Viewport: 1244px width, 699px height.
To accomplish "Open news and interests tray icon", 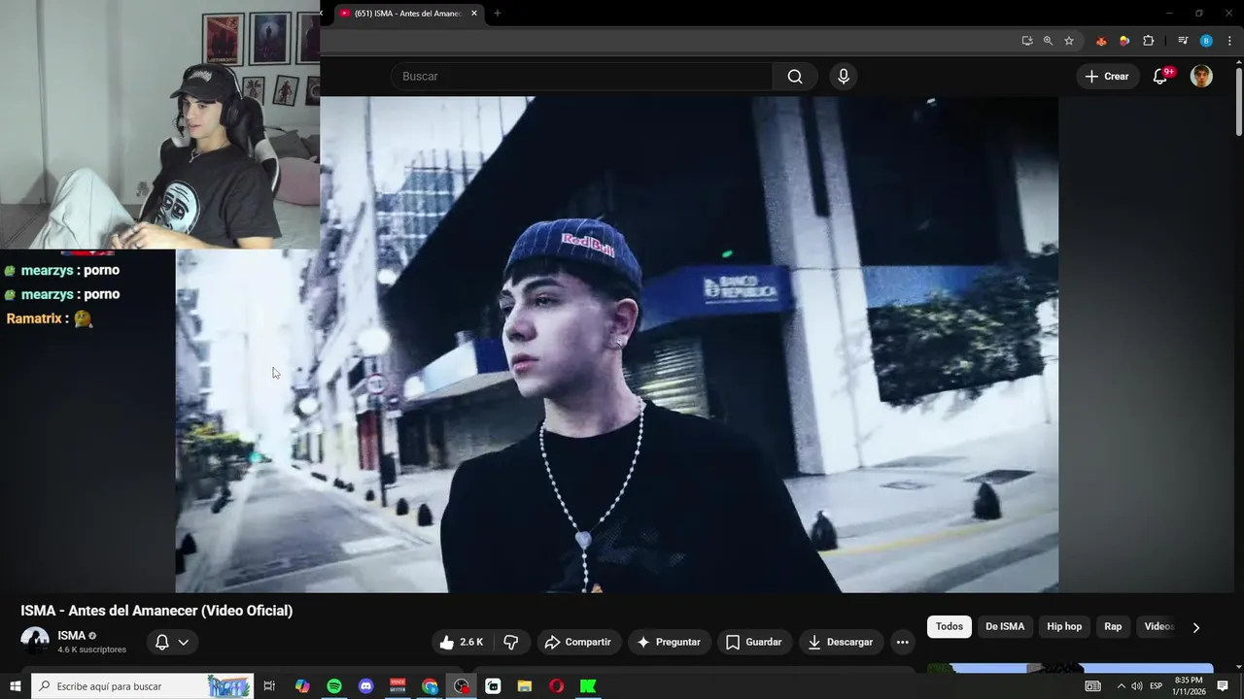I will click(x=1093, y=686).
